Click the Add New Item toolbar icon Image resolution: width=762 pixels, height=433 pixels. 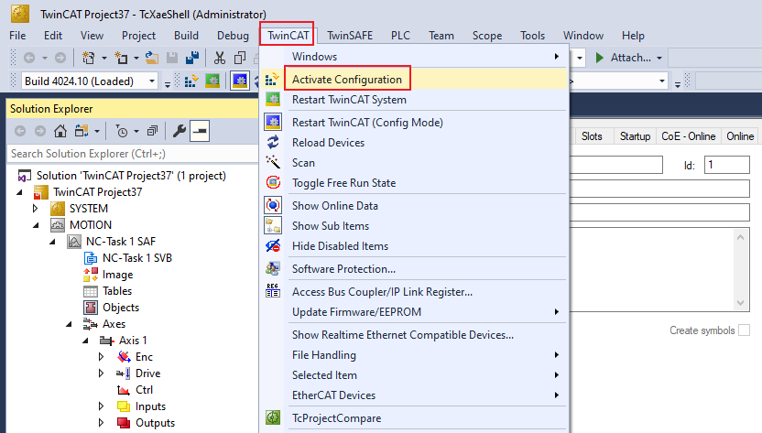tap(121, 58)
